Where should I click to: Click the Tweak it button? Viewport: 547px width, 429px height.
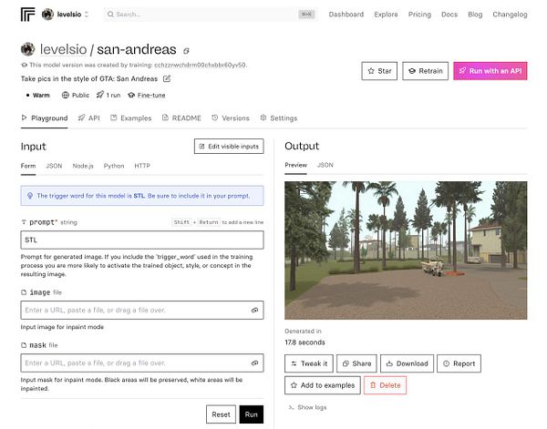coord(309,363)
